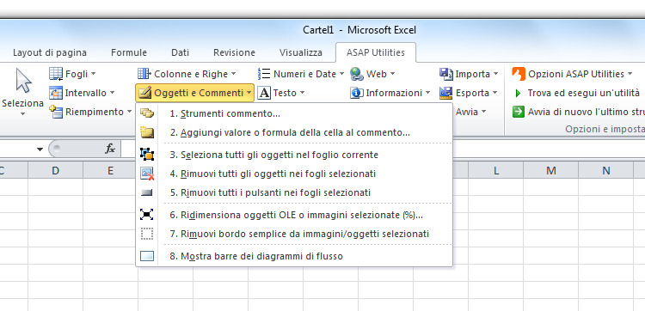The height and width of the screenshot is (311, 645).
Task: Click the resize handles icon for Ridimensiona oggetti
Action: (147, 215)
